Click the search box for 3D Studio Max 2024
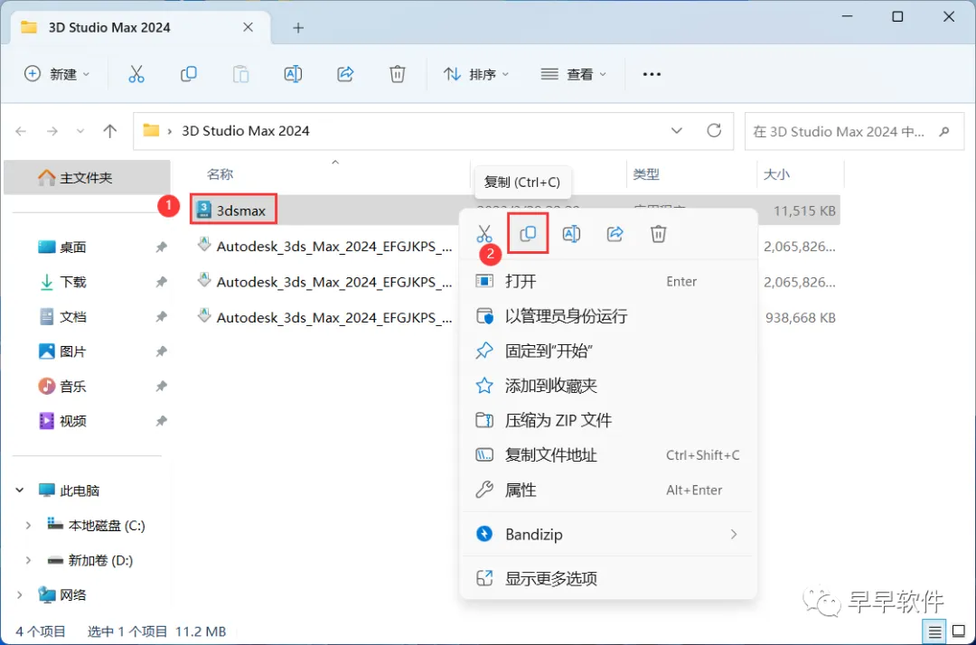 click(854, 131)
